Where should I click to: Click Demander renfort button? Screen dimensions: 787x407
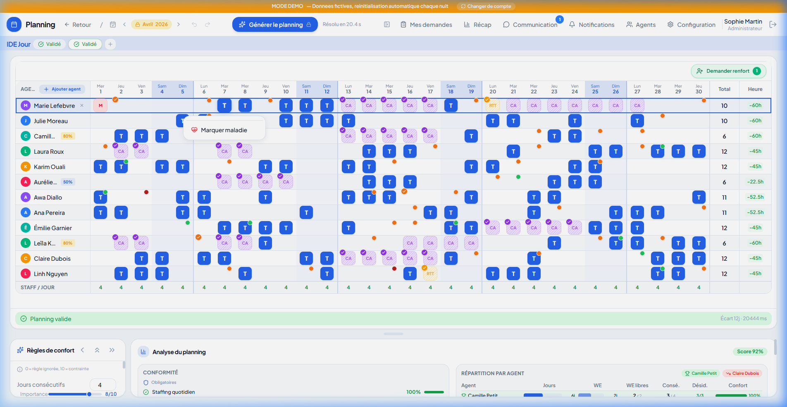click(728, 71)
